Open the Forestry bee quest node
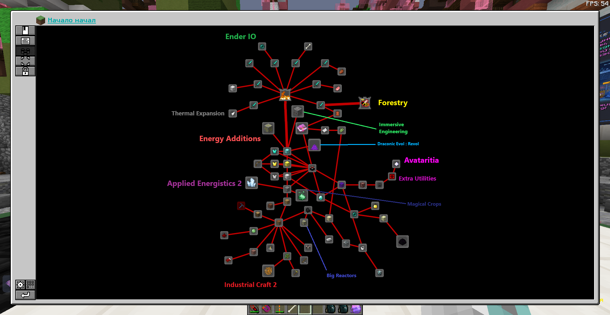 point(365,103)
